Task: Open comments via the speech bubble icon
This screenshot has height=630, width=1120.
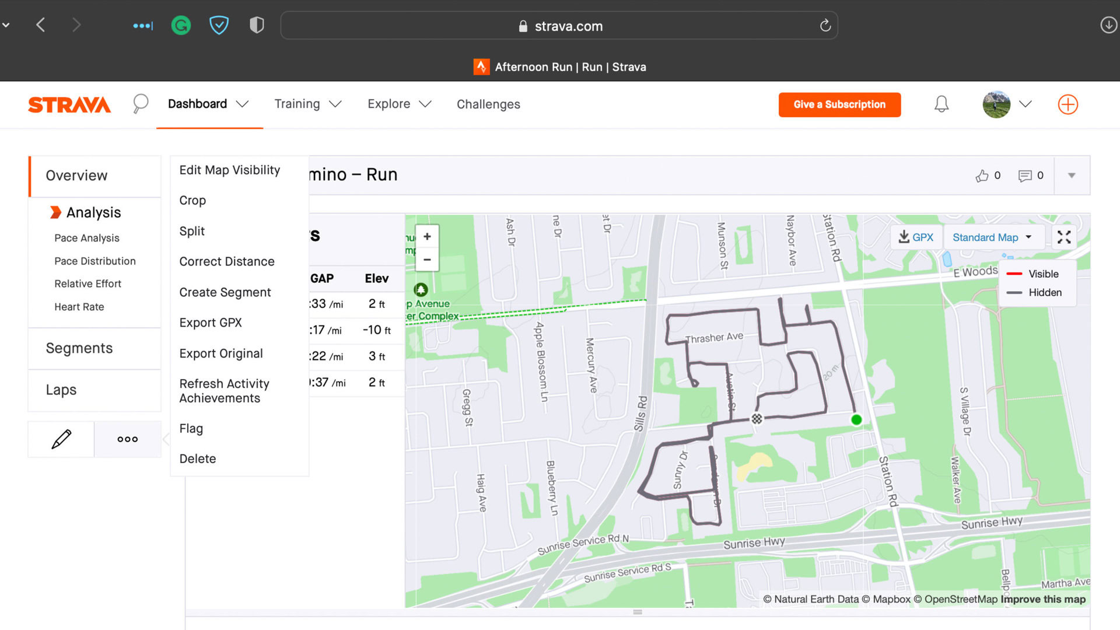Action: tap(1024, 176)
